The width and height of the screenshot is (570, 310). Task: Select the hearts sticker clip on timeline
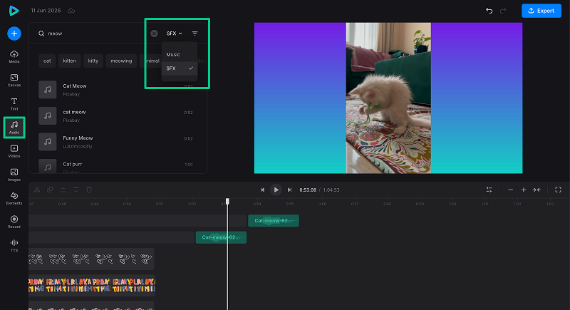[91, 259]
